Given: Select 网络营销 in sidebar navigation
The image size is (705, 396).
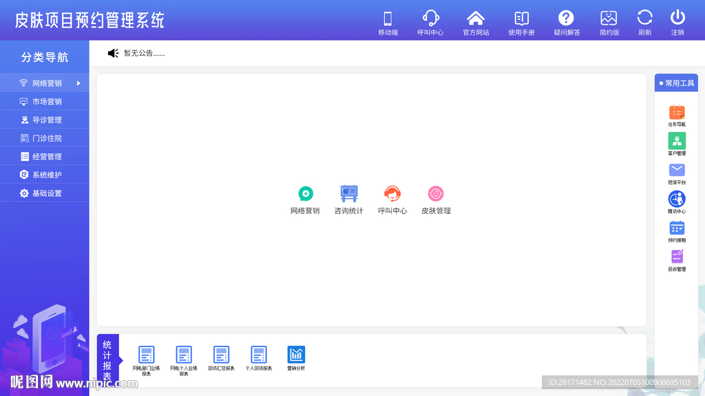Looking at the screenshot, I should click(45, 83).
